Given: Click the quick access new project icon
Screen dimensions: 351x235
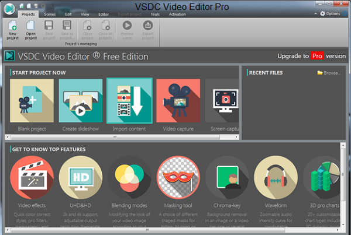Looking at the screenshot, I should coord(22,6).
